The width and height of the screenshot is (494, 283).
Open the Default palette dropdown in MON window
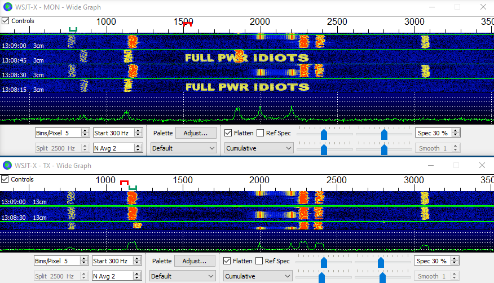click(184, 148)
